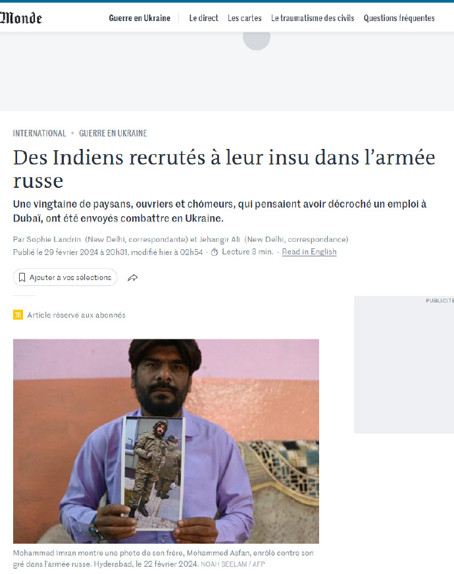
Task: Click the Ajouter à vos sélections button
Action: [65, 277]
